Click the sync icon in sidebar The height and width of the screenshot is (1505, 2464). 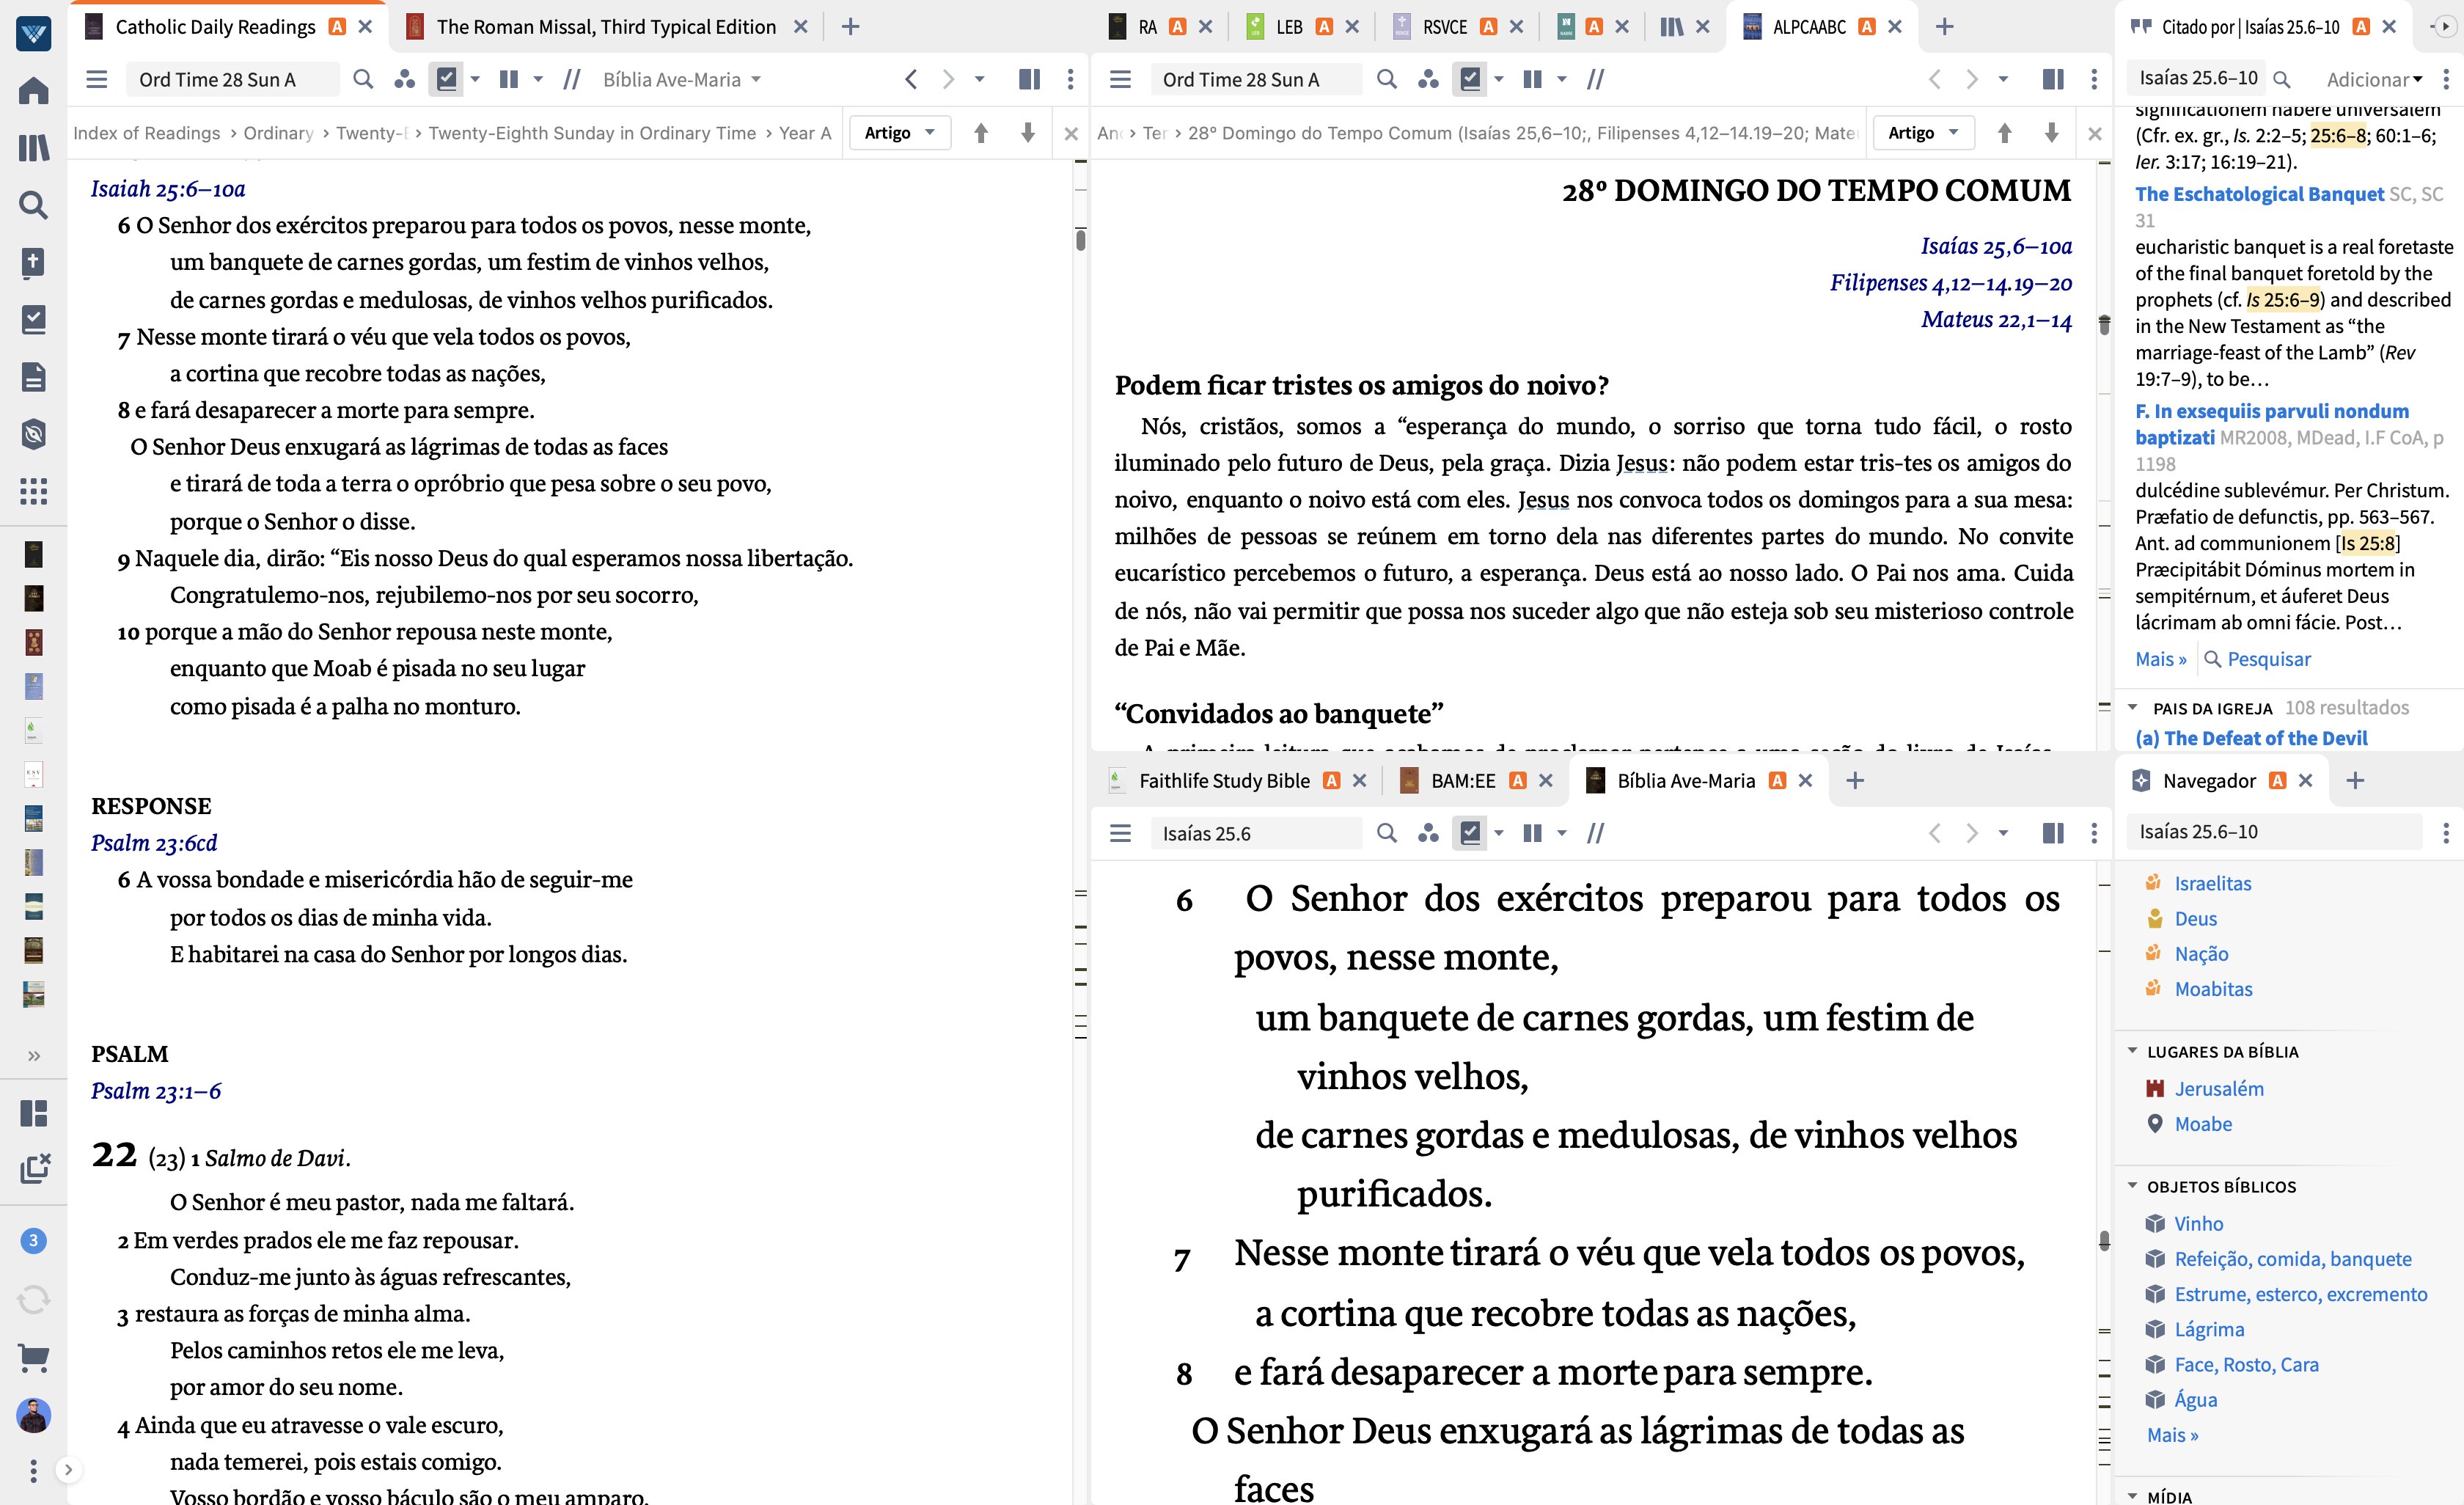(33, 1299)
